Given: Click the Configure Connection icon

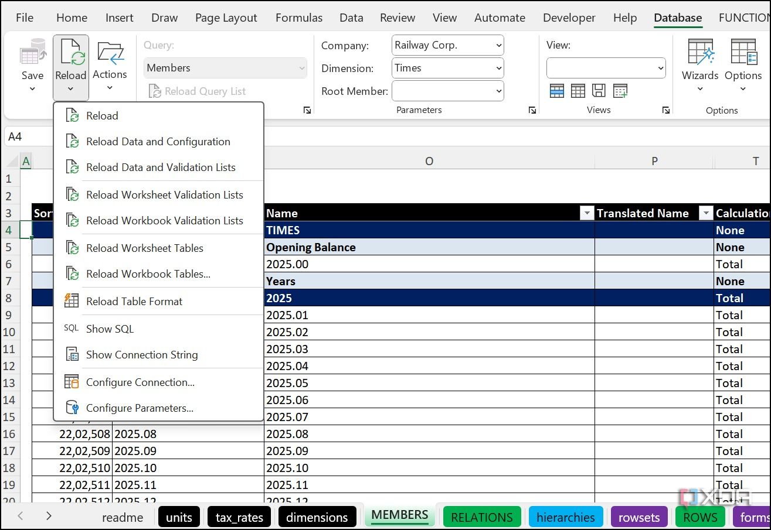Looking at the screenshot, I should point(72,382).
